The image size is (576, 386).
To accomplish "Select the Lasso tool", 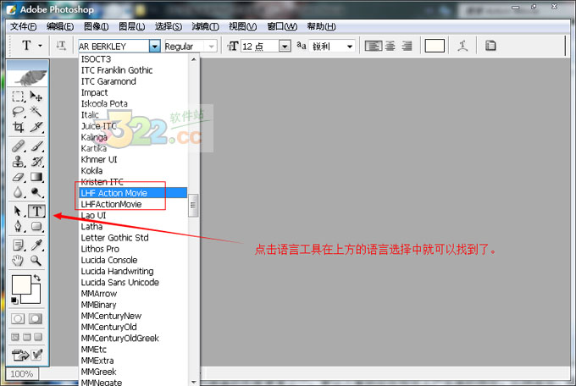I will click(18, 112).
